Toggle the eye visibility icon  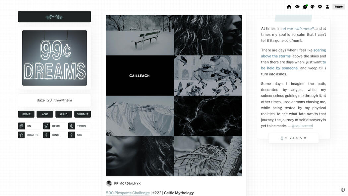[297, 7]
